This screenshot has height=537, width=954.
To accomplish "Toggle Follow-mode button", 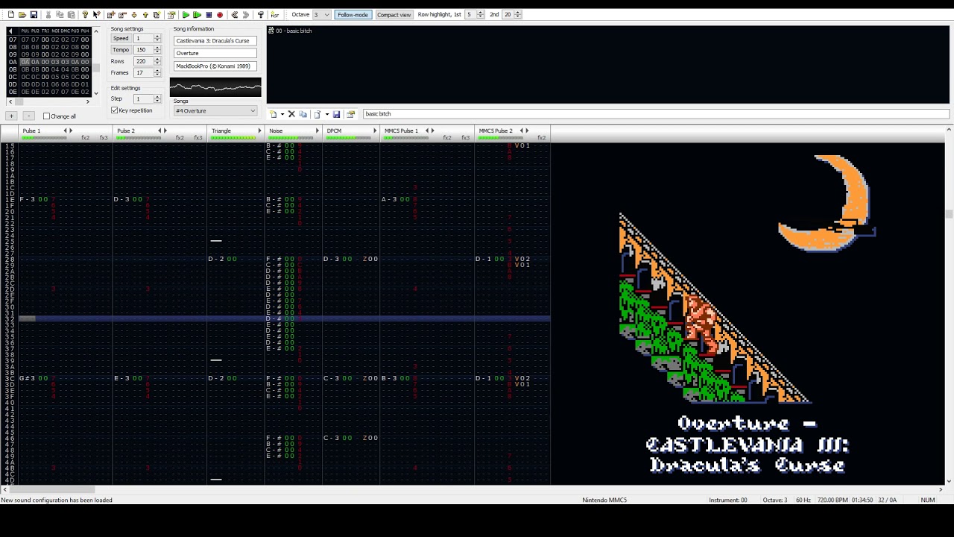I will pos(353,15).
